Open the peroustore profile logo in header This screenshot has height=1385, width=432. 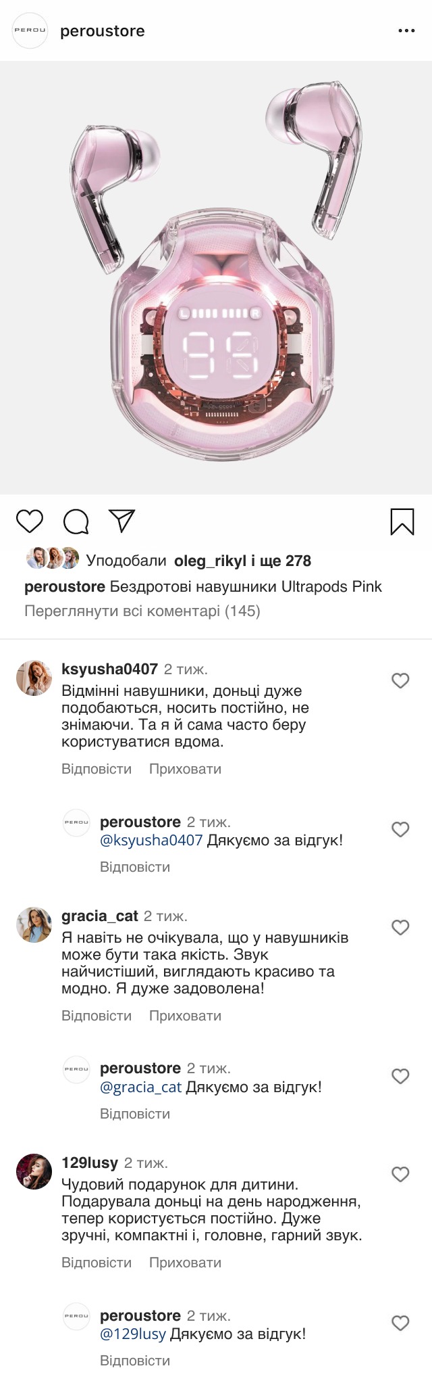tap(30, 31)
